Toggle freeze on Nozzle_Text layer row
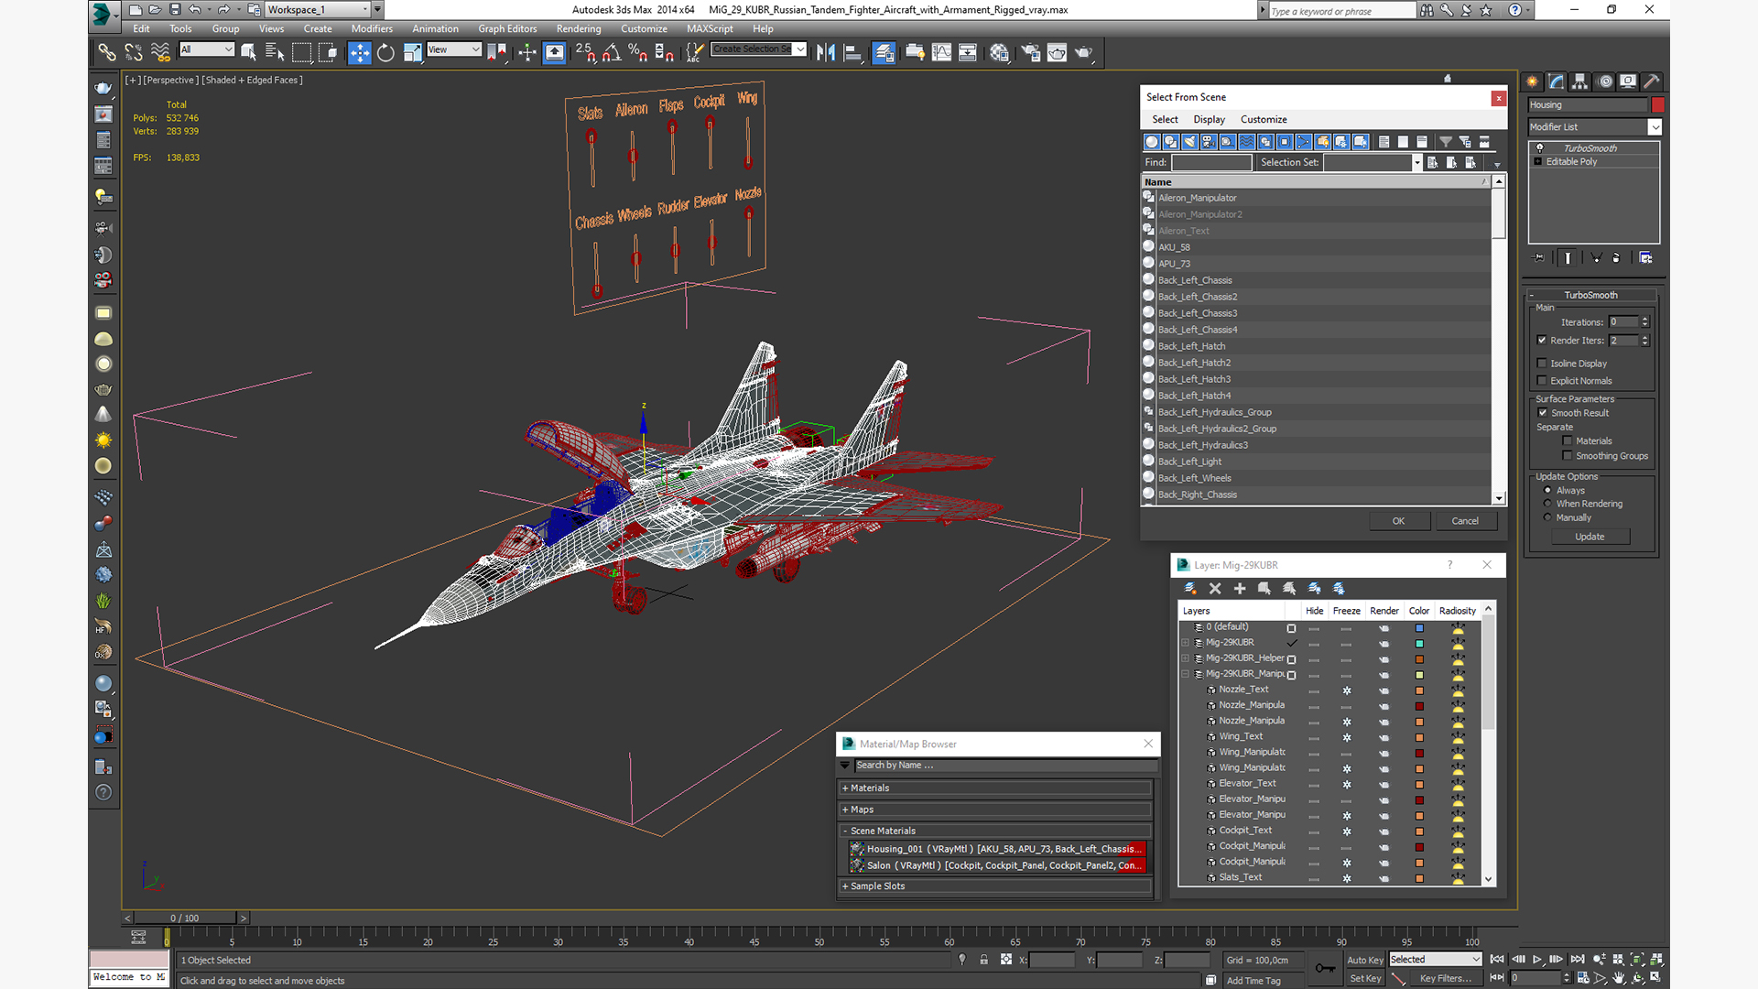Viewport: 1758px width, 989px height. [x=1346, y=690]
